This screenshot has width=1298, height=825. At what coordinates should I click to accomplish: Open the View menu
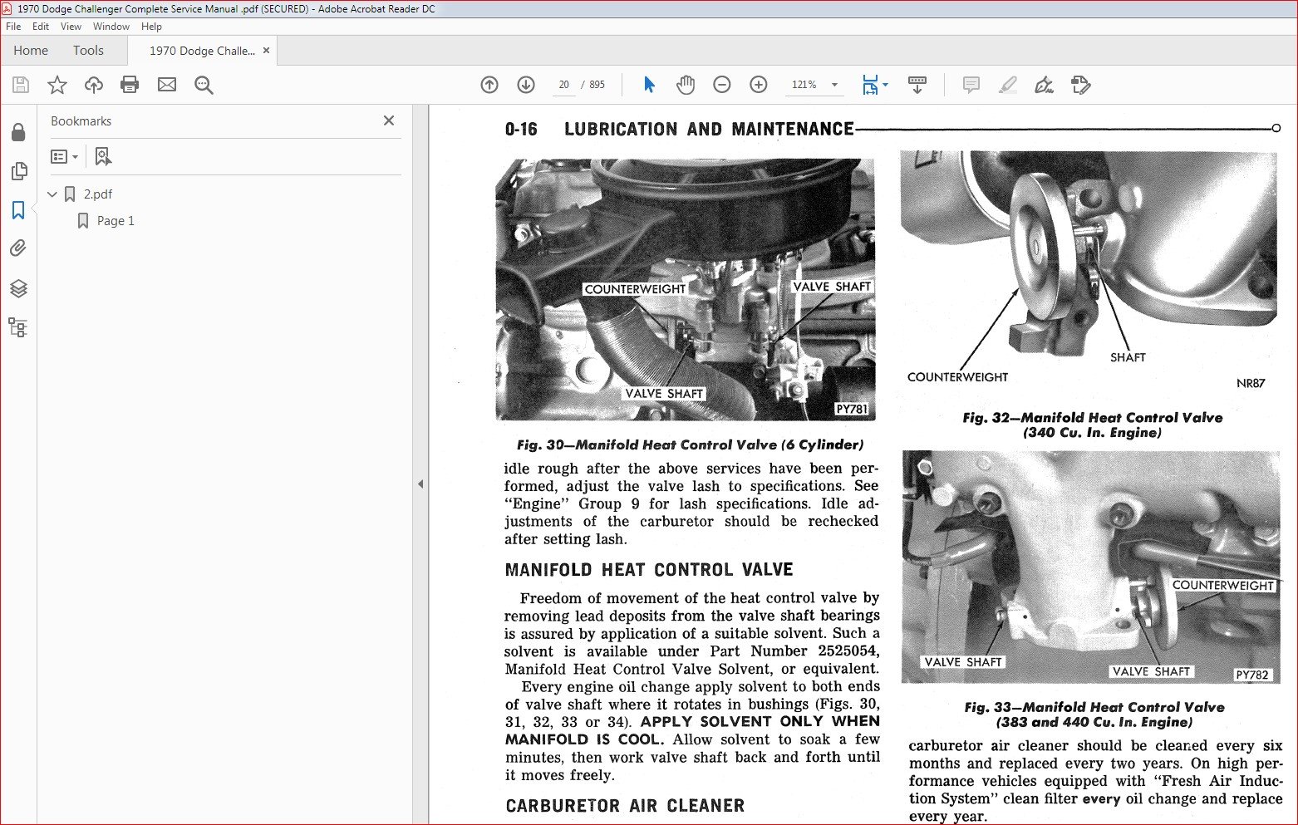71,27
